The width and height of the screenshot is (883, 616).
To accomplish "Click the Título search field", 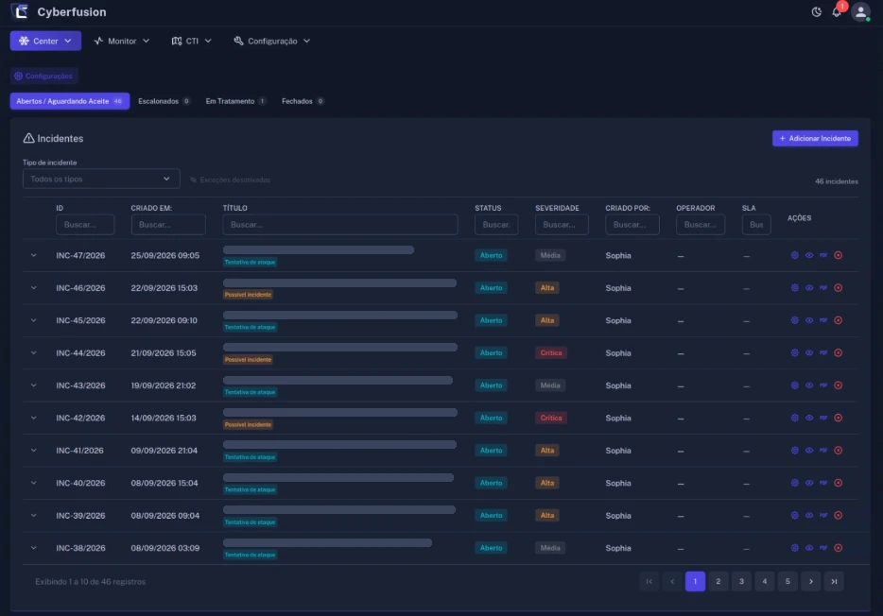I will 340,225.
